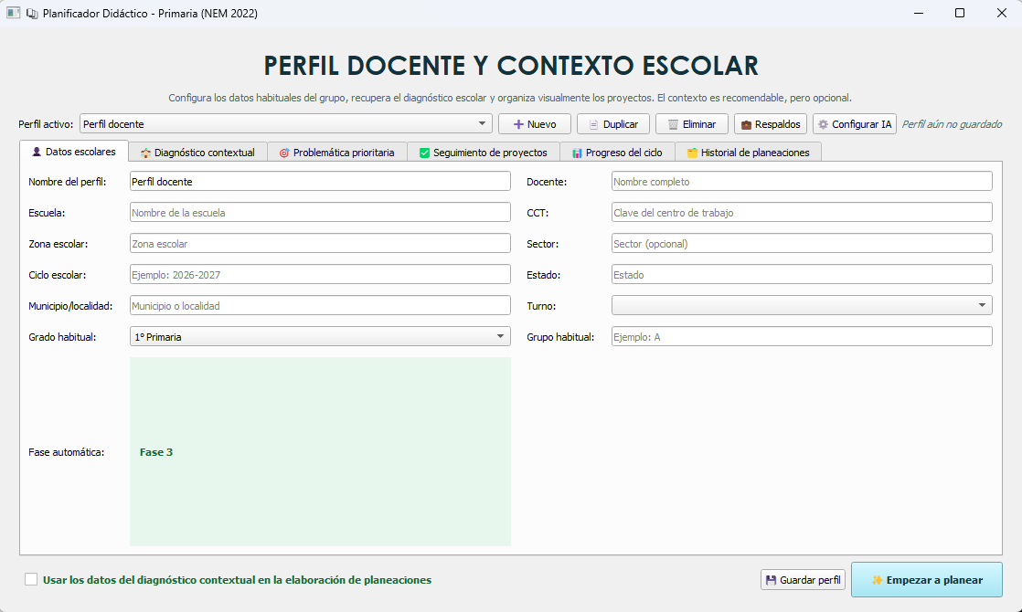Focus the Grupo habitual field
Image resolution: width=1022 pixels, height=612 pixels.
[x=802, y=336]
